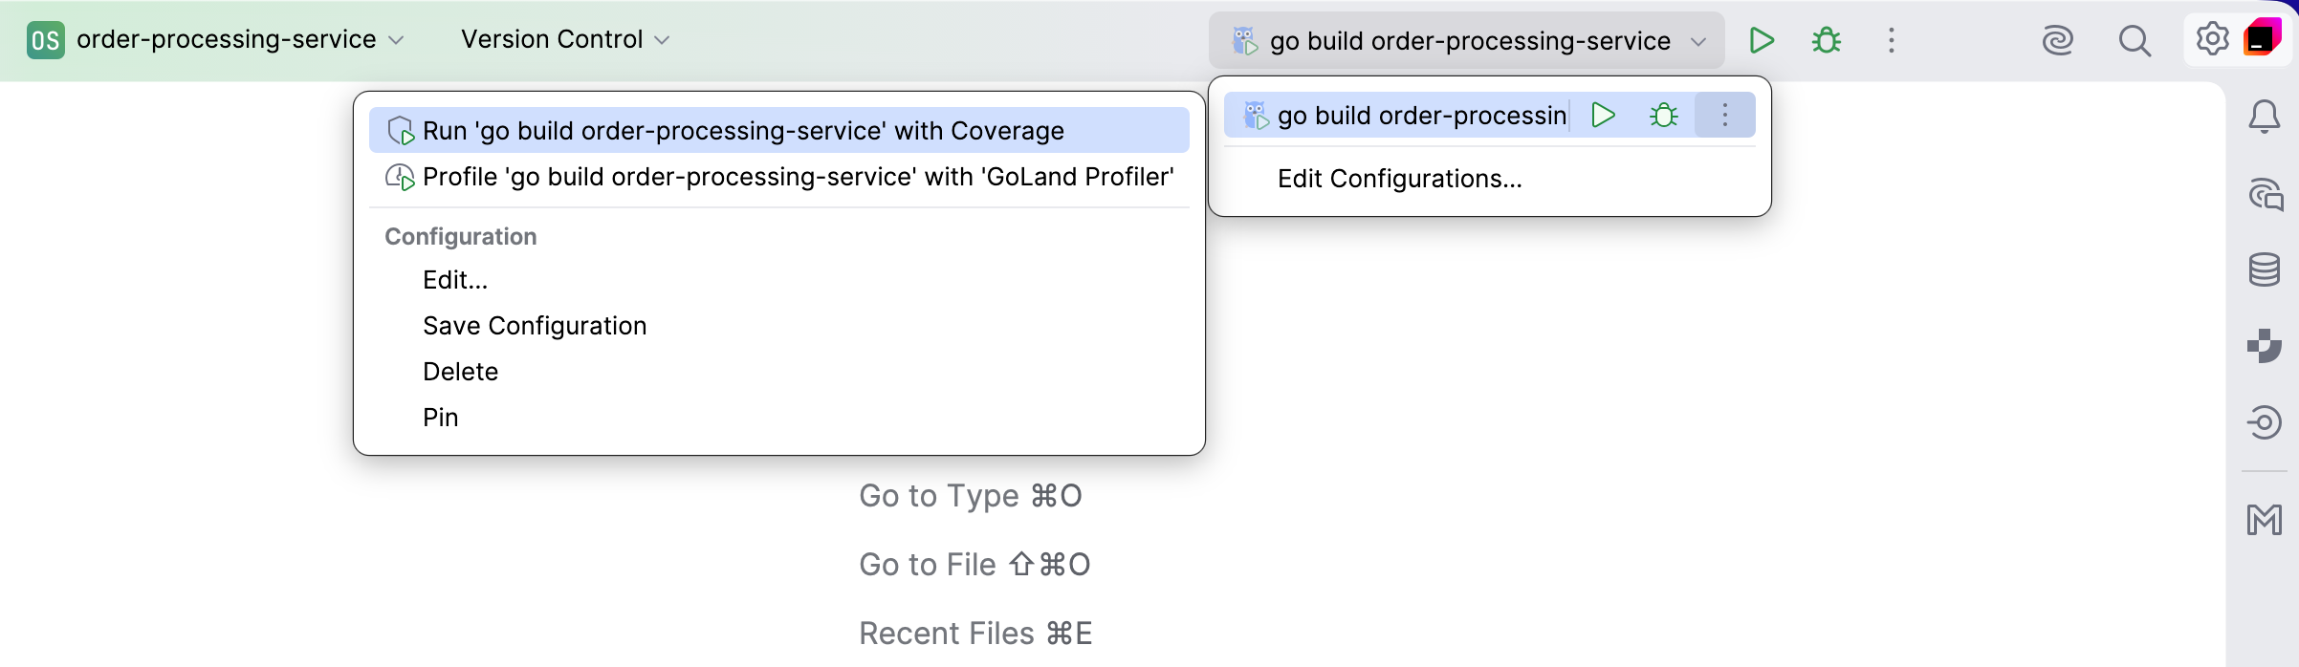Open the Notifications bell panel

coord(2264,117)
